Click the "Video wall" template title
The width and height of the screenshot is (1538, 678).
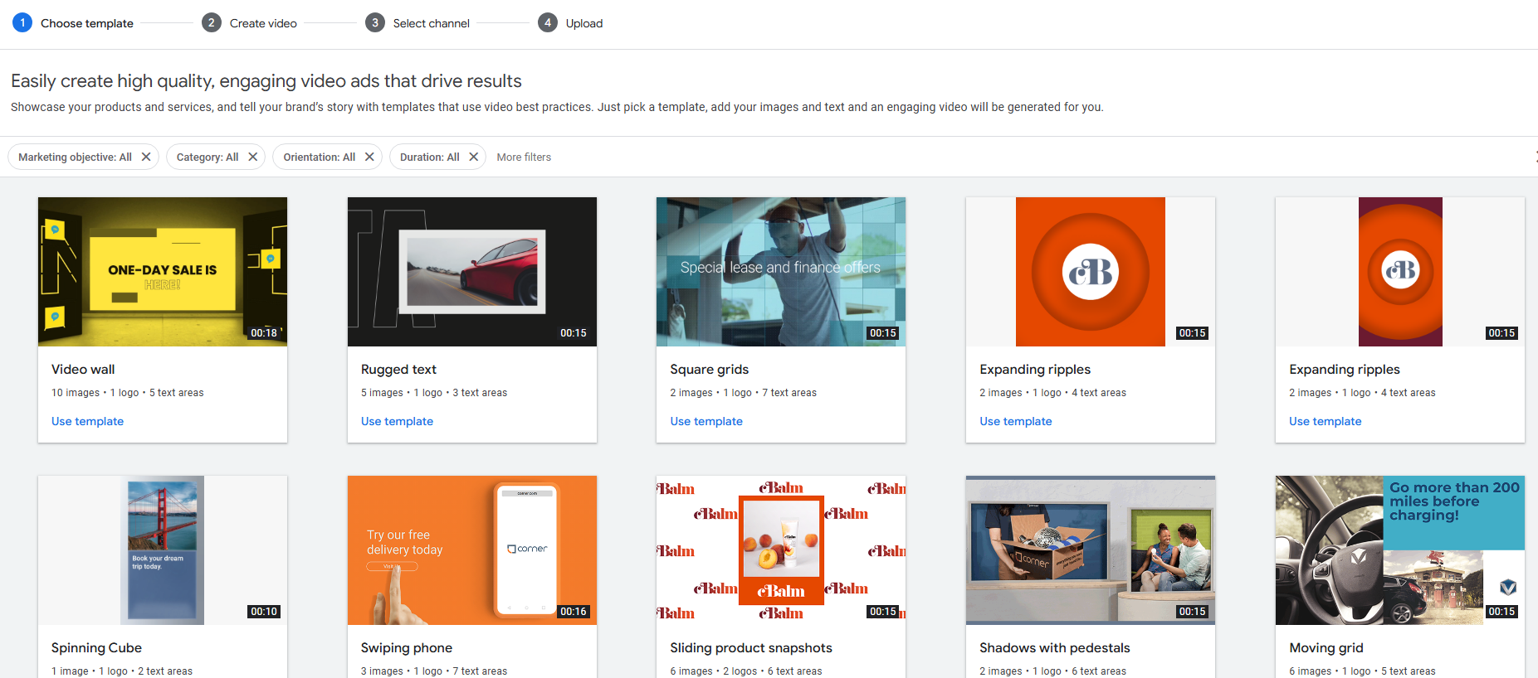pyautogui.click(x=83, y=370)
